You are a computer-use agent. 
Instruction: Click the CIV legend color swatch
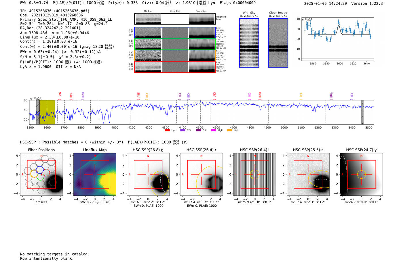[x=183, y=130]
